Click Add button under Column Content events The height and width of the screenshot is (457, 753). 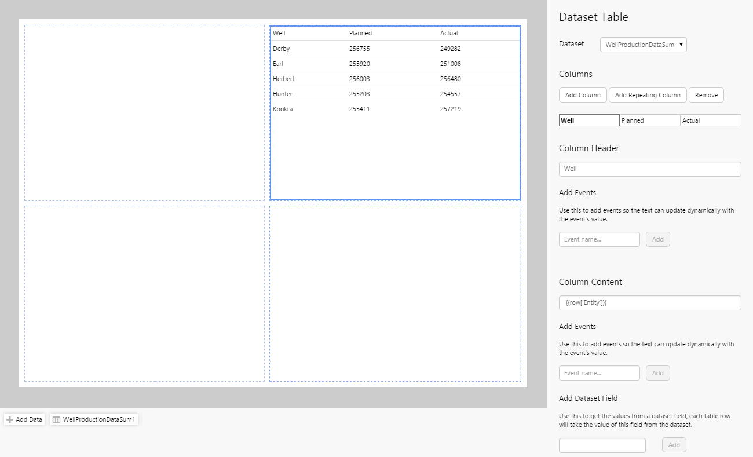[x=658, y=373]
